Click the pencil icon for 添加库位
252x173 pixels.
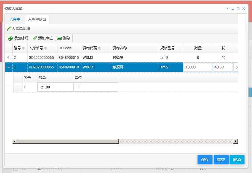pyautogui.click(x=35, y=38)
